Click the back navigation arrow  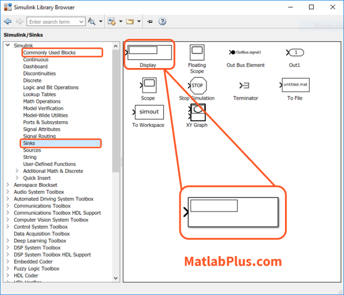pyautogui.click(x=8, y=22)
